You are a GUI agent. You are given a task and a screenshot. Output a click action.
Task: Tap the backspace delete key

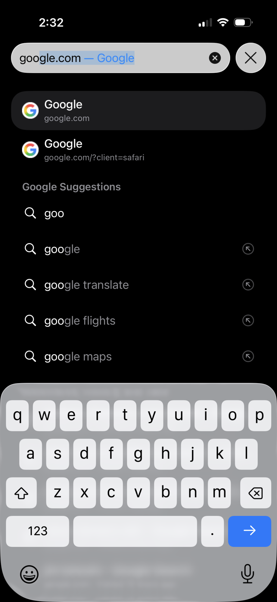[x=256, y=493]
